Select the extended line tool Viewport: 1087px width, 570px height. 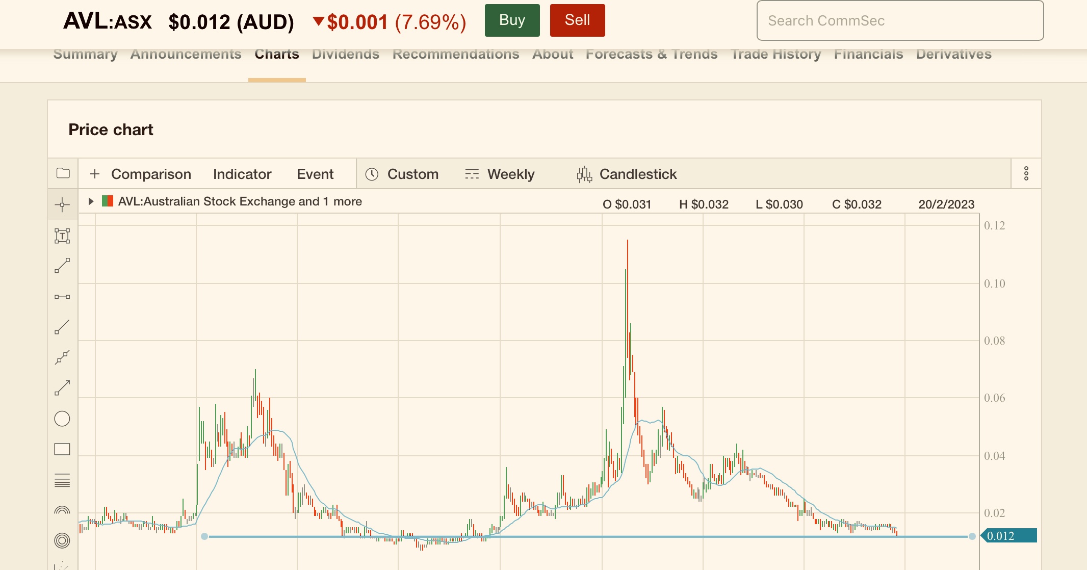[x=62, y=357]
